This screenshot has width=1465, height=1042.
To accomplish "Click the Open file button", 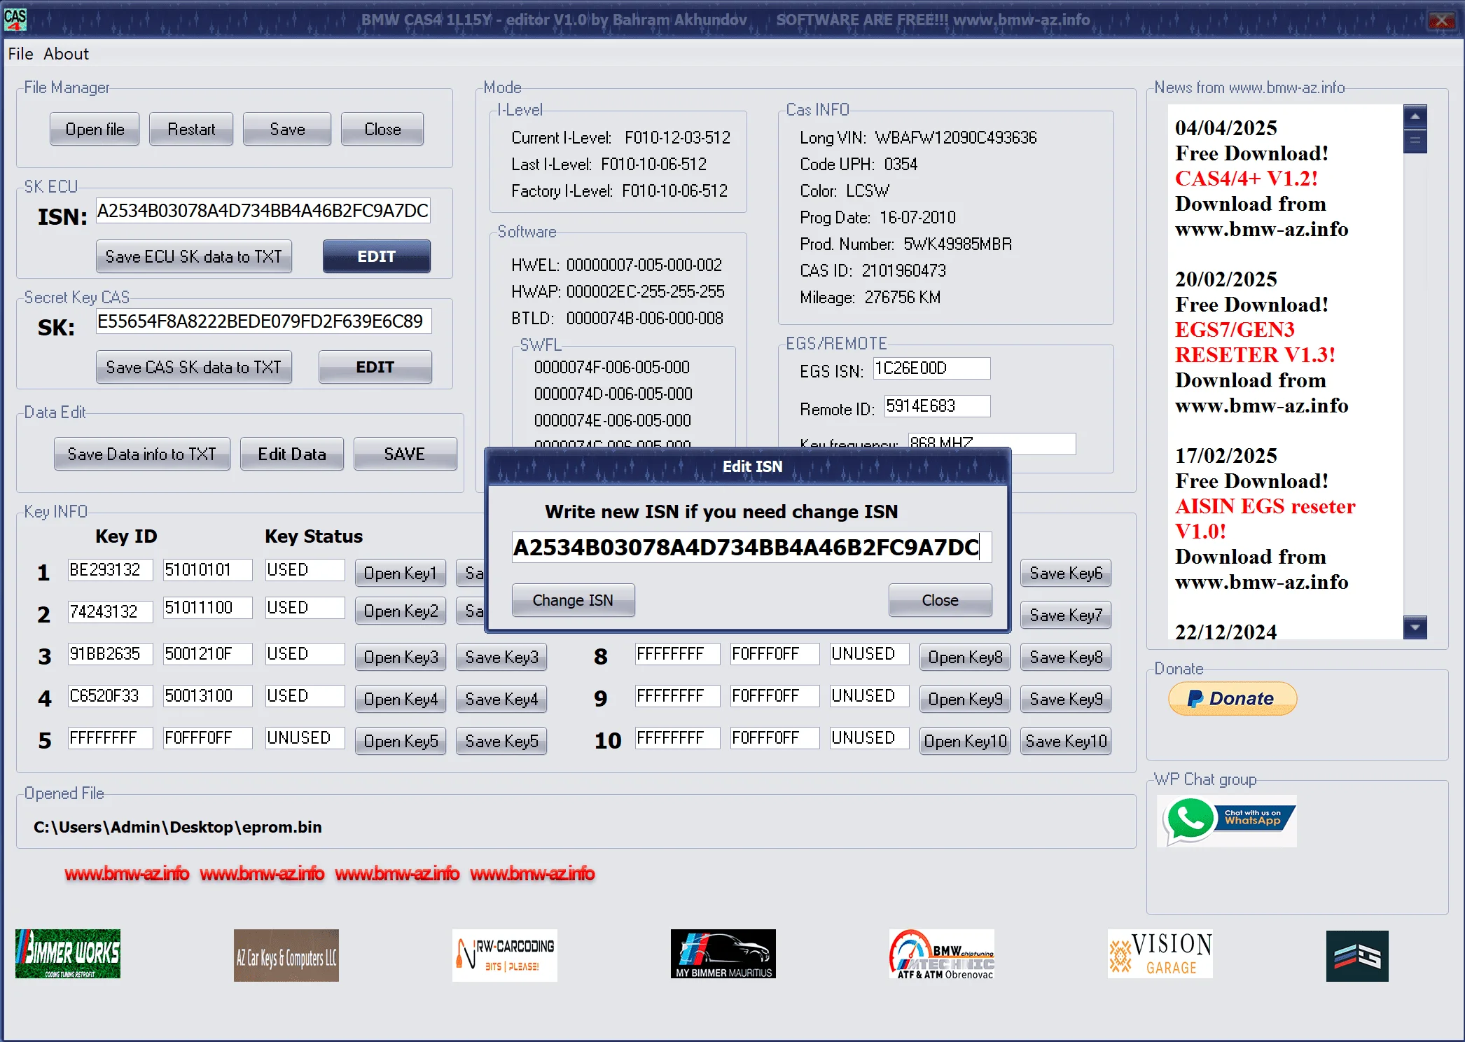I will pyautogui.click(x=95, y=129).
